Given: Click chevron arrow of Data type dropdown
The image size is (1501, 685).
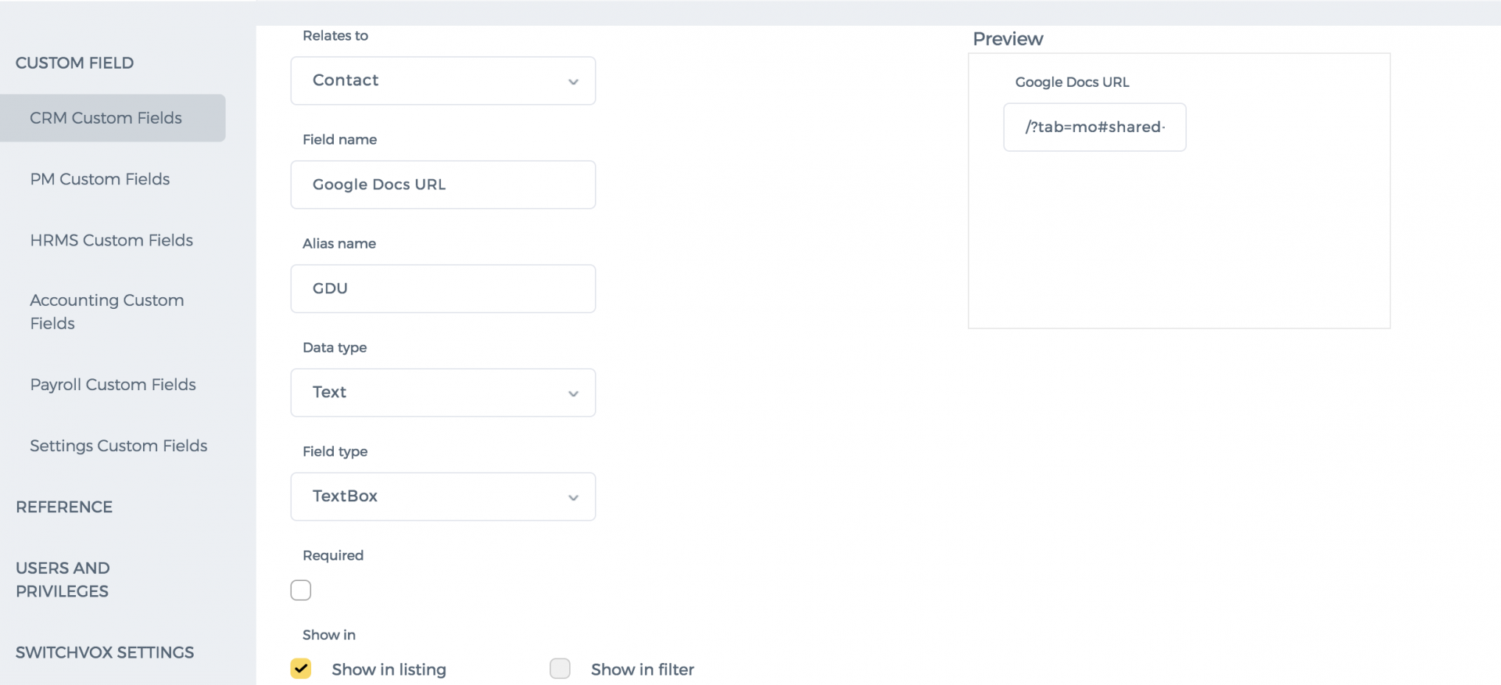Looking at the screenshot, I should tap(573, 393).
